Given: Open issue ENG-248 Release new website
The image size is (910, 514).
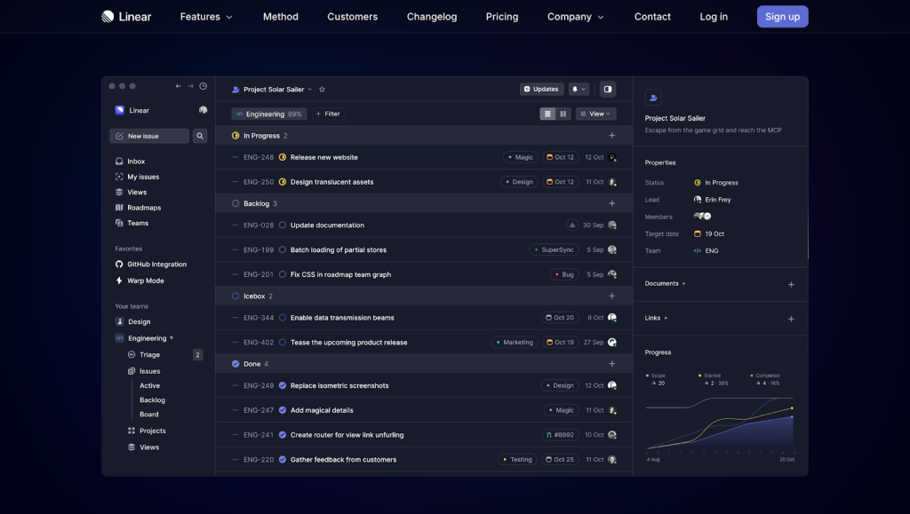Looking at the screenshot, I should point(323,157).
